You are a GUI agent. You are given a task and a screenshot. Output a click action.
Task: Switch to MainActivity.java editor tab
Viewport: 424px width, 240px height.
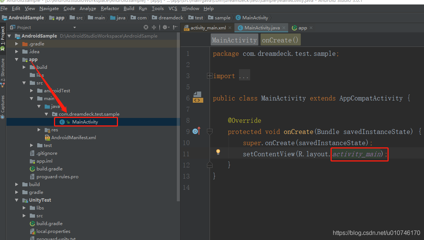coord(262,28)
